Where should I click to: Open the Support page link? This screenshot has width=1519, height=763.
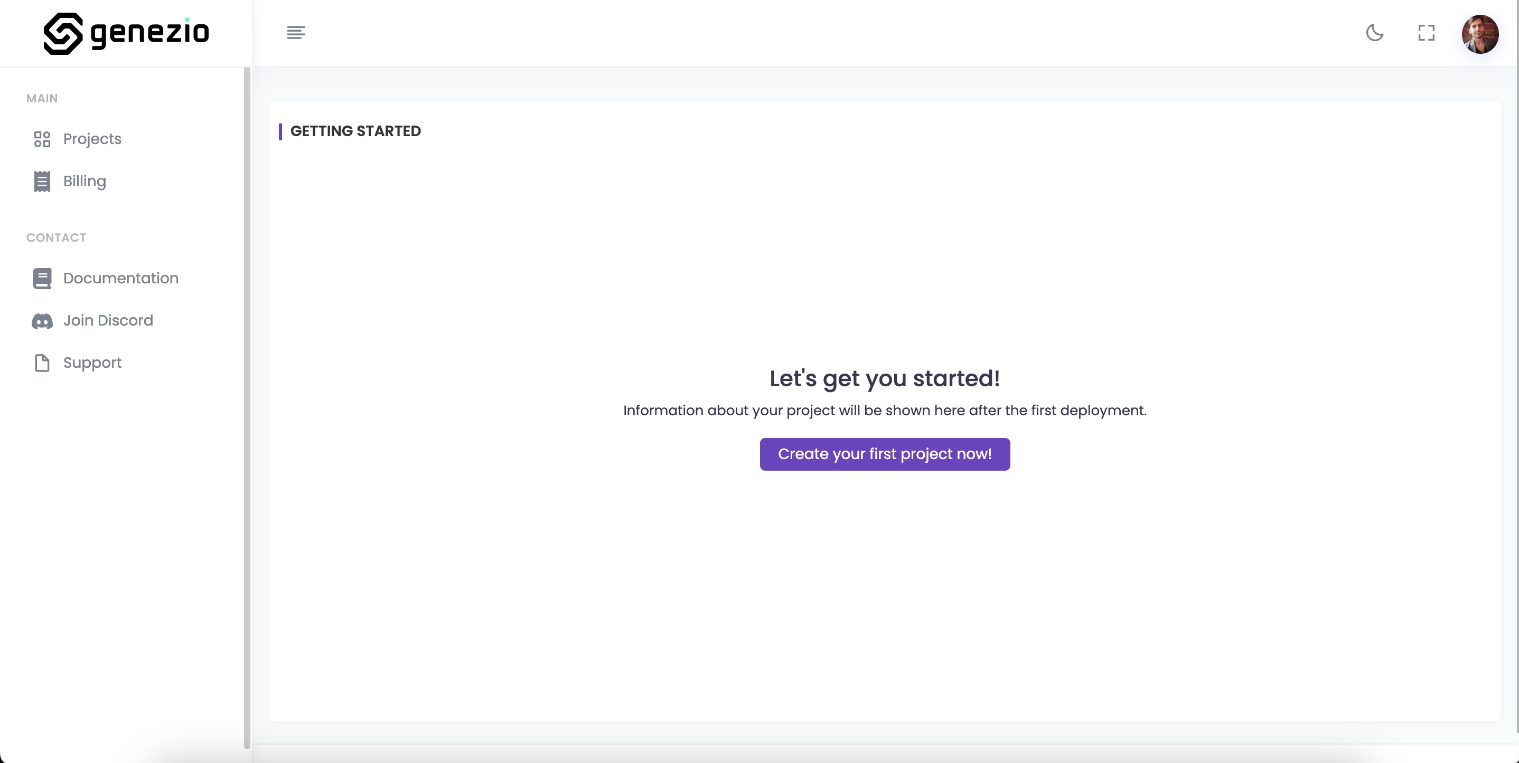[x=92, y=363]
